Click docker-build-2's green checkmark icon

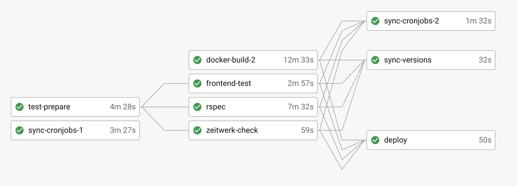[x=197, y=60]
